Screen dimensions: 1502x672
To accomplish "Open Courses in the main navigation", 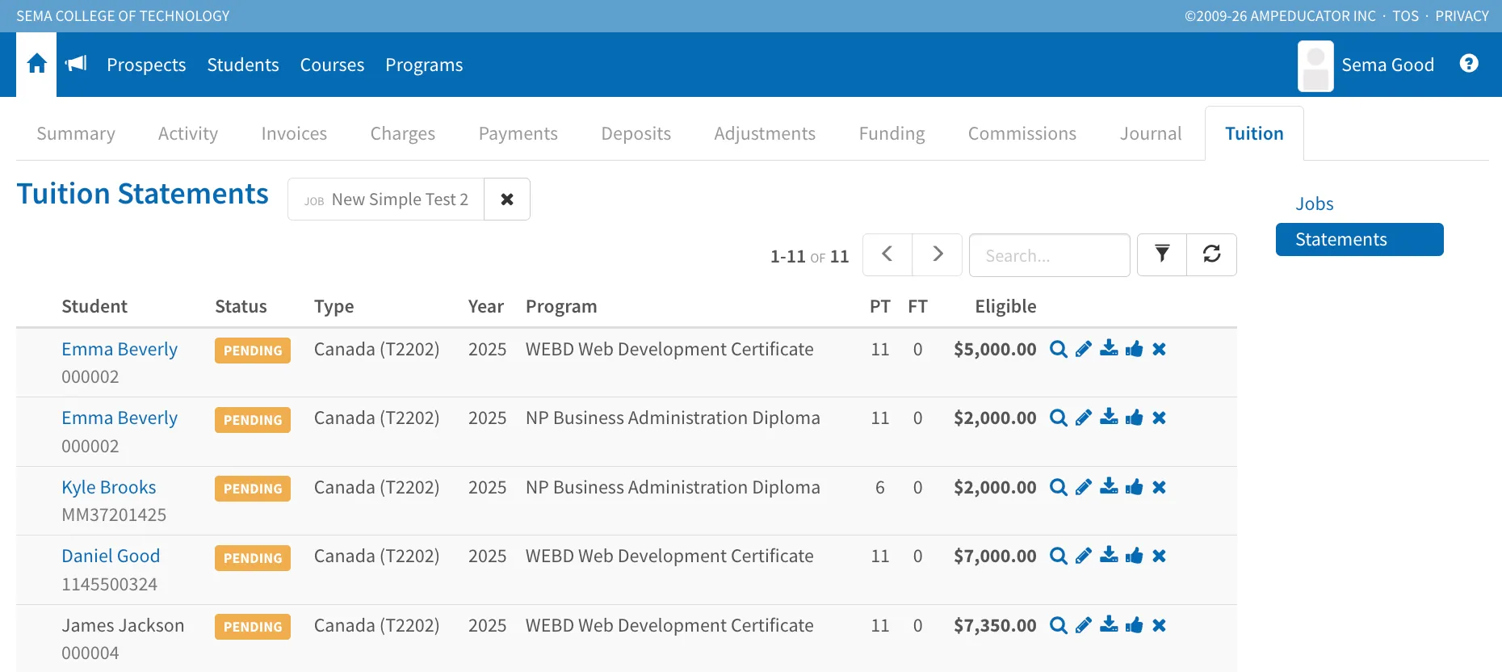I will [x=332, y=65].
